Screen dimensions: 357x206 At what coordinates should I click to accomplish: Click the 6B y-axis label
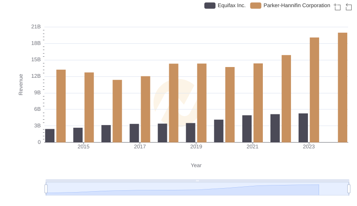tap(37, 109)
